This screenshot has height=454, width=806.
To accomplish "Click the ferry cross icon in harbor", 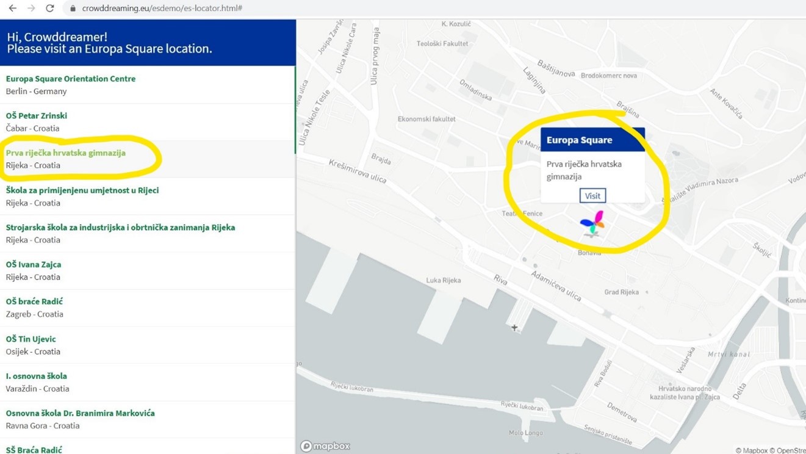I will (x=514, y=328).
